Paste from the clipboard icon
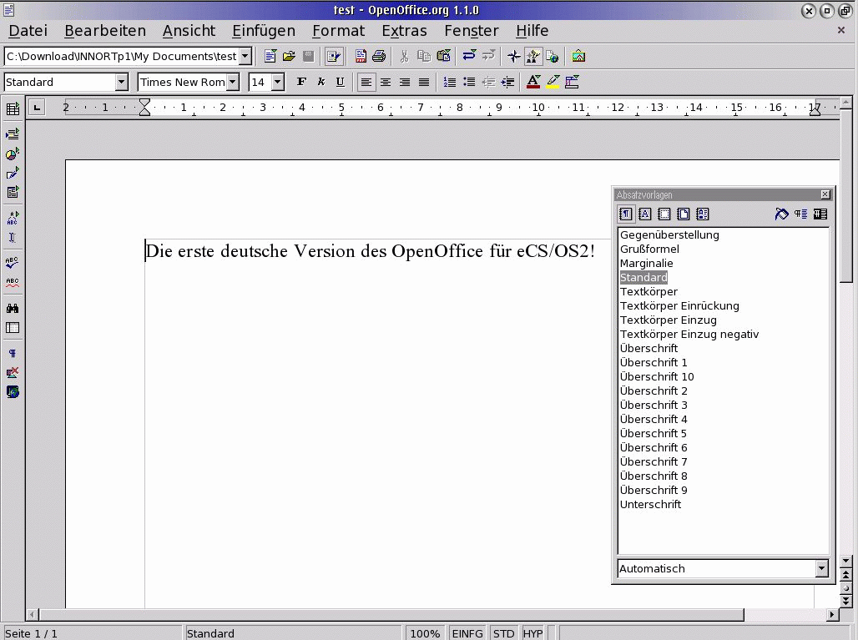 (444, 56)
